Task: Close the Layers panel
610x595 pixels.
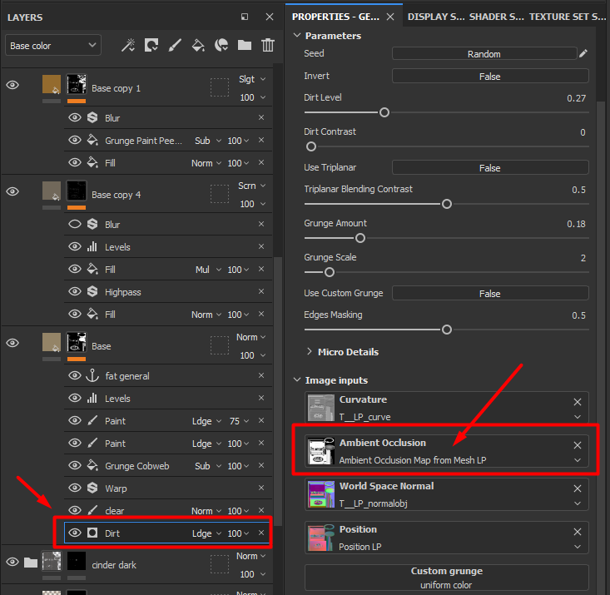Action: pyautogui.click(x=269, y=17)
